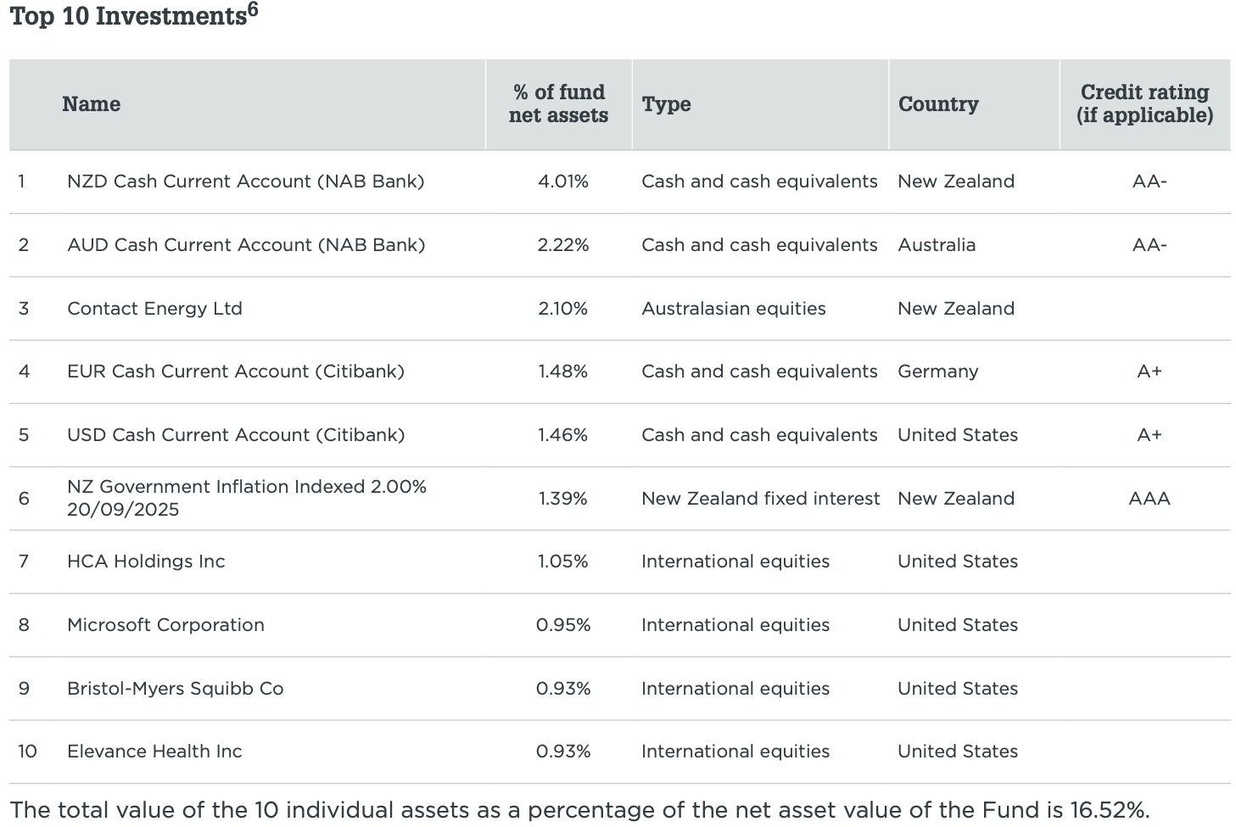Click the Type column header
Viewport: 1236px width, 827px height.
[x=666, y=104]
